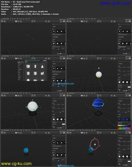The width and height of the screenshot is (132, 167).
Task: Choose the third blue material in the 00:02:54 frame
Action: [127, 120]
